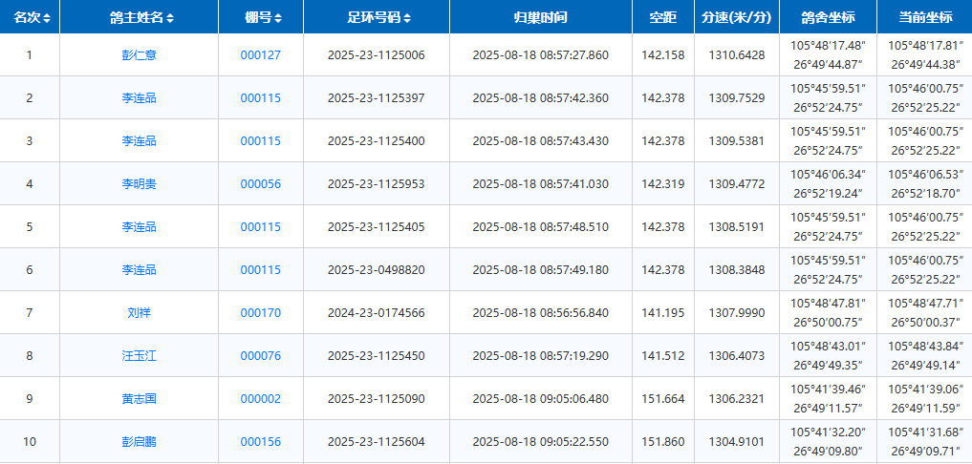Click sort arrows beside 名次 header
Screen dimensions: 972x464
point(47,18)
